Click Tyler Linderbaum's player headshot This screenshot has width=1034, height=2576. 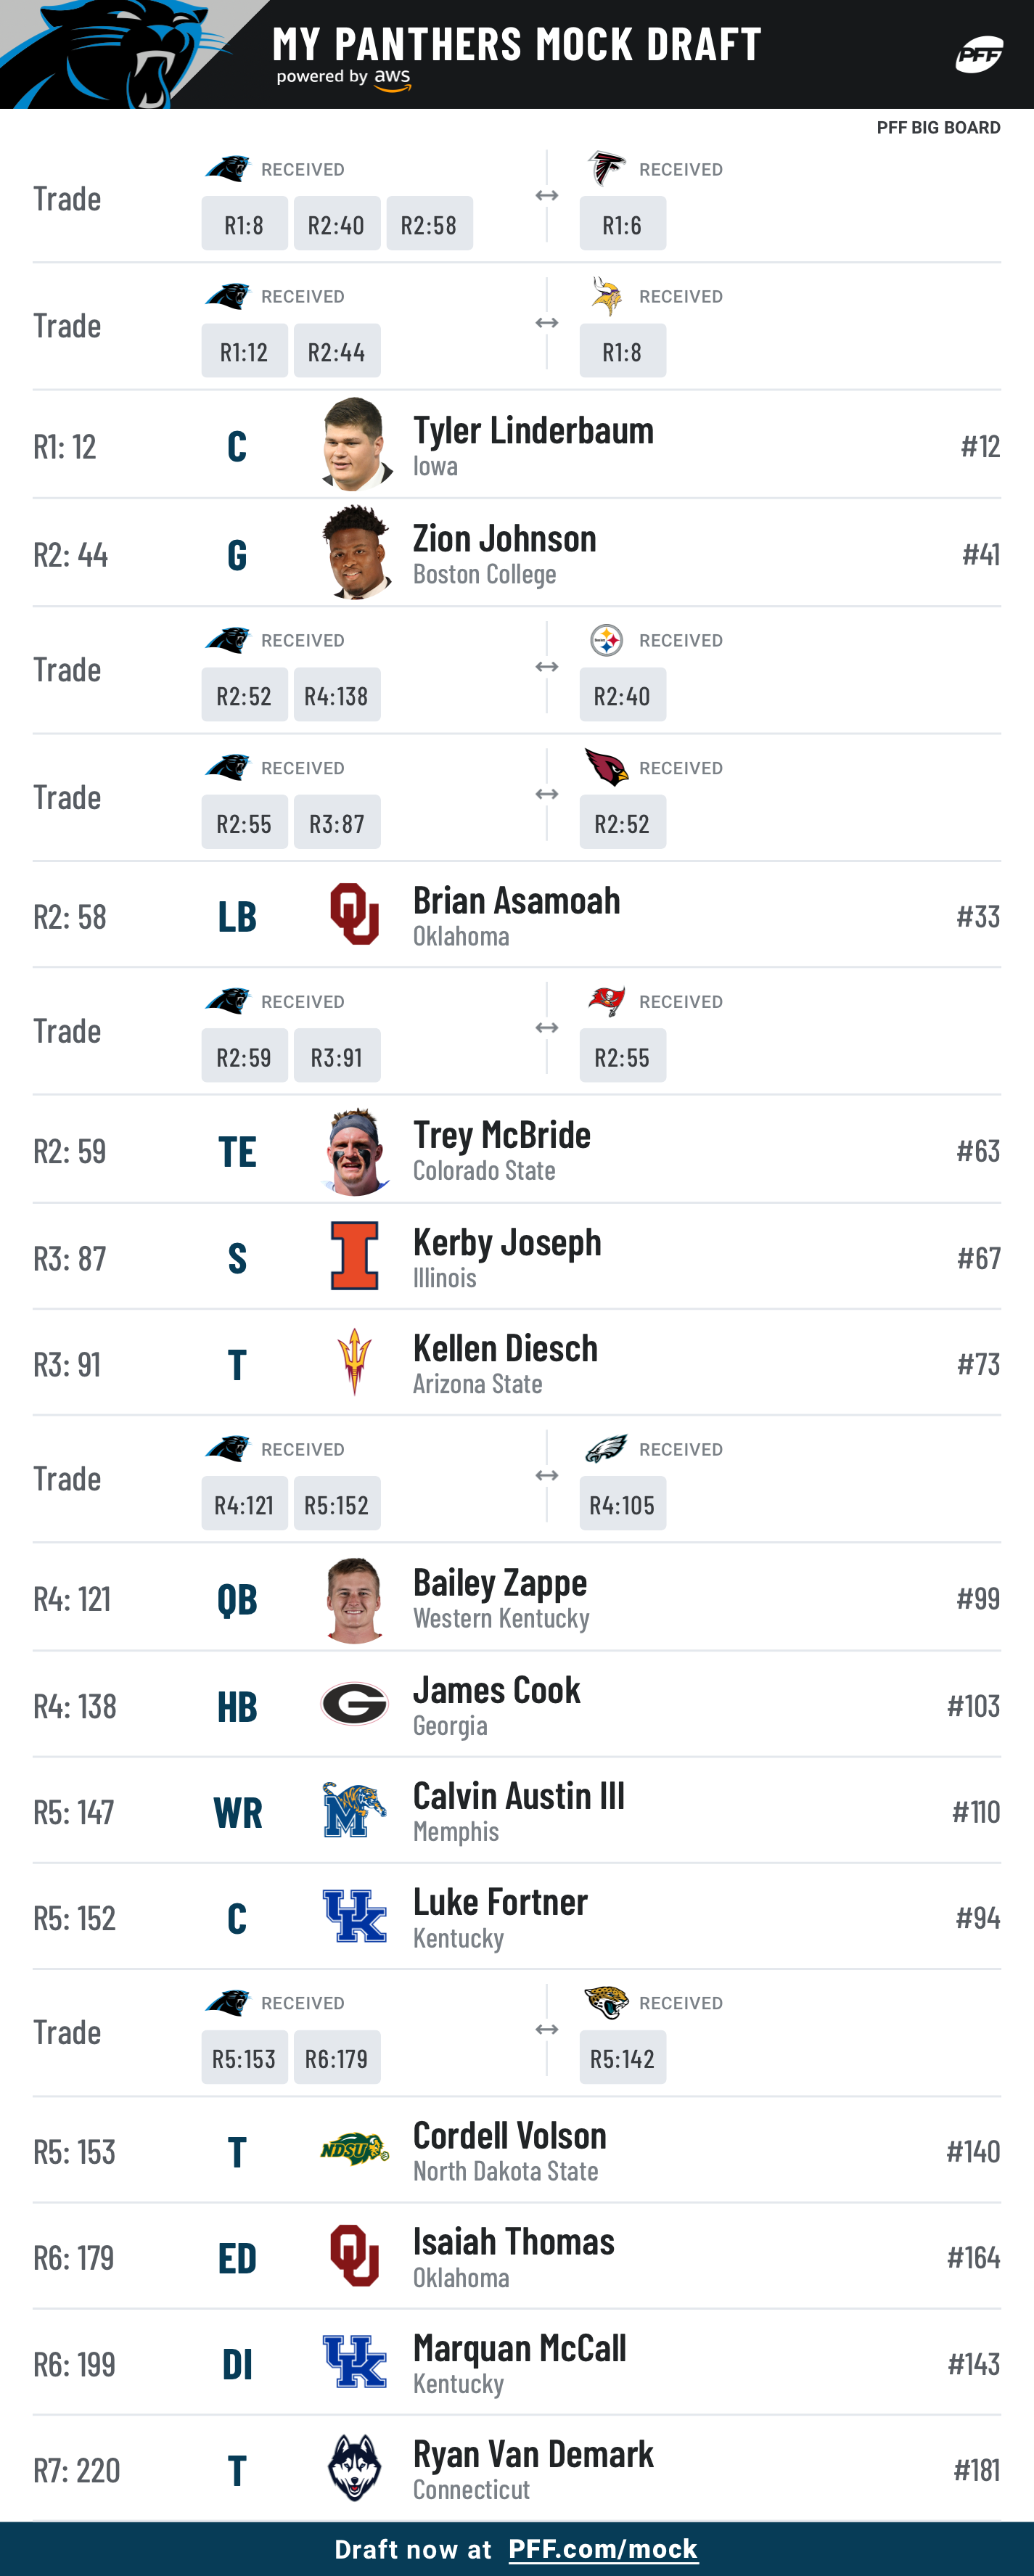[x=354, y=444]
